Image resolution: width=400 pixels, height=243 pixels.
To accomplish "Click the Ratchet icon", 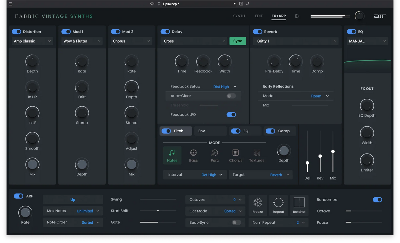I will 299,205.
